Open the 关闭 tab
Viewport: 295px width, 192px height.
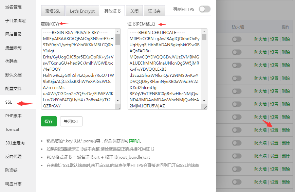[x=134, y=11]
